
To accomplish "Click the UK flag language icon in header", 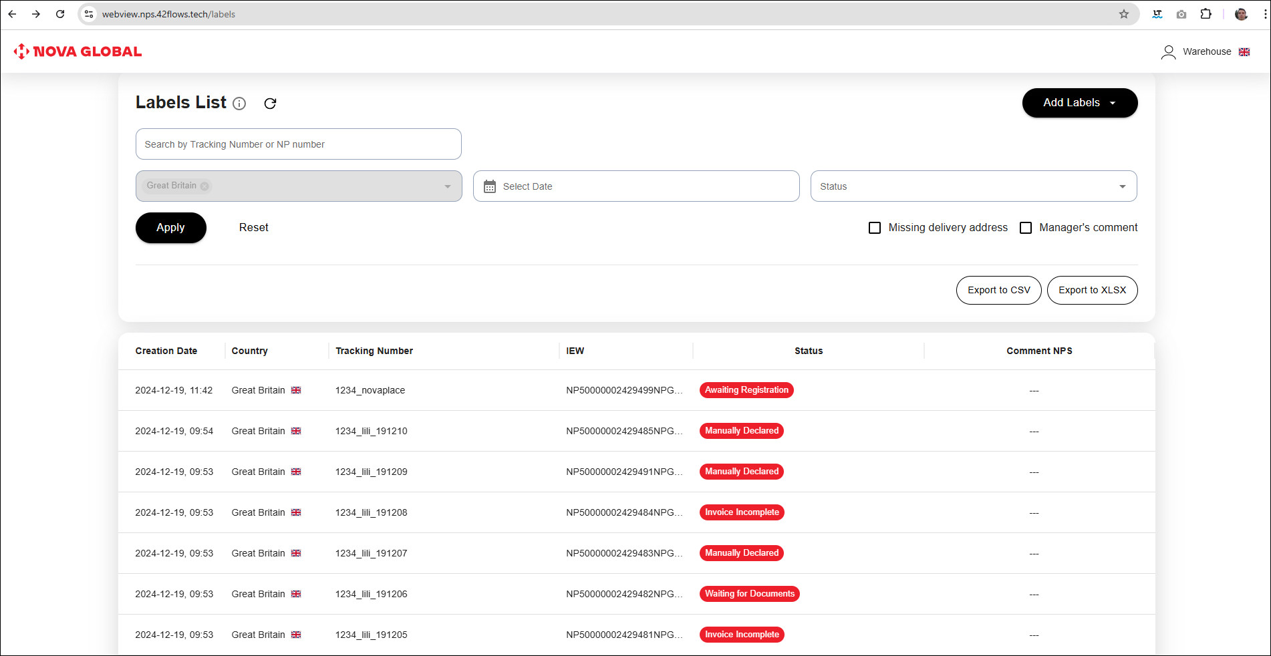I will click(1244, 52).
